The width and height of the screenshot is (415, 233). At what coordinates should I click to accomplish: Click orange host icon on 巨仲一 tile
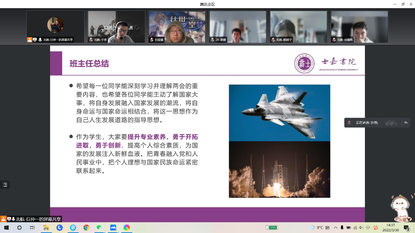pyautogui.click(x=30, y=40)
